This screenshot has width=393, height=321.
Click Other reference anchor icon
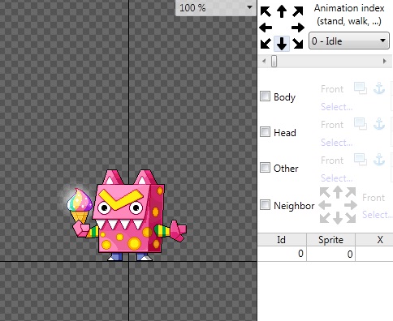379,160
